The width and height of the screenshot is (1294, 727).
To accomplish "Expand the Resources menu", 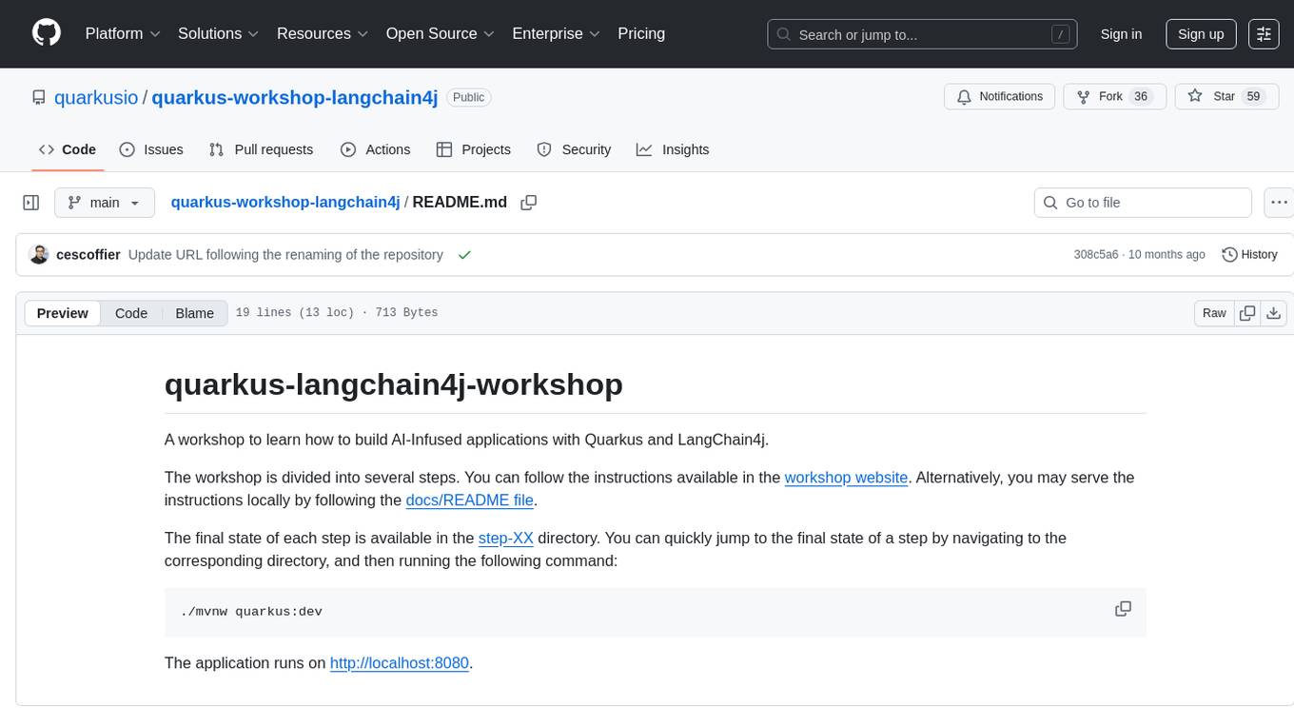I will [323, 33].
